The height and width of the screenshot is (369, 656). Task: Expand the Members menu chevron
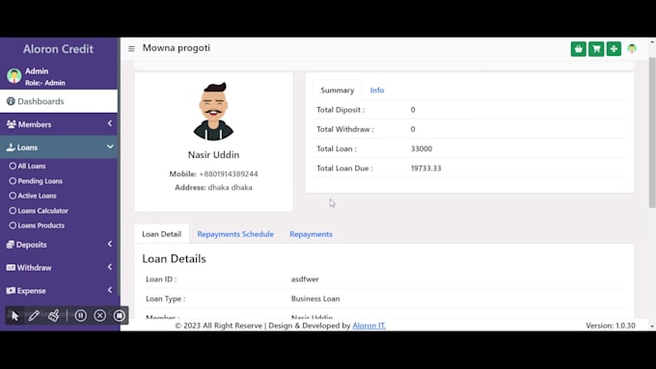110,123
